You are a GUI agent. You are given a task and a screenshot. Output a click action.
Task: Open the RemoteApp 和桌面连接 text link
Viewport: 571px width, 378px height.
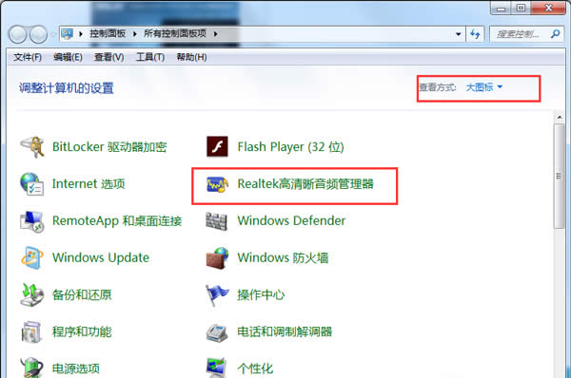tap(117, 220)
